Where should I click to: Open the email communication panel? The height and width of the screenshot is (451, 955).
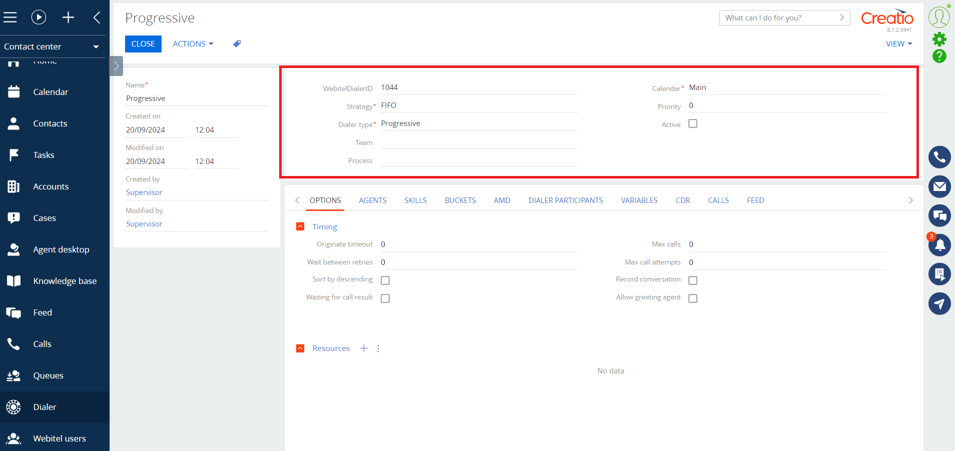939,186
